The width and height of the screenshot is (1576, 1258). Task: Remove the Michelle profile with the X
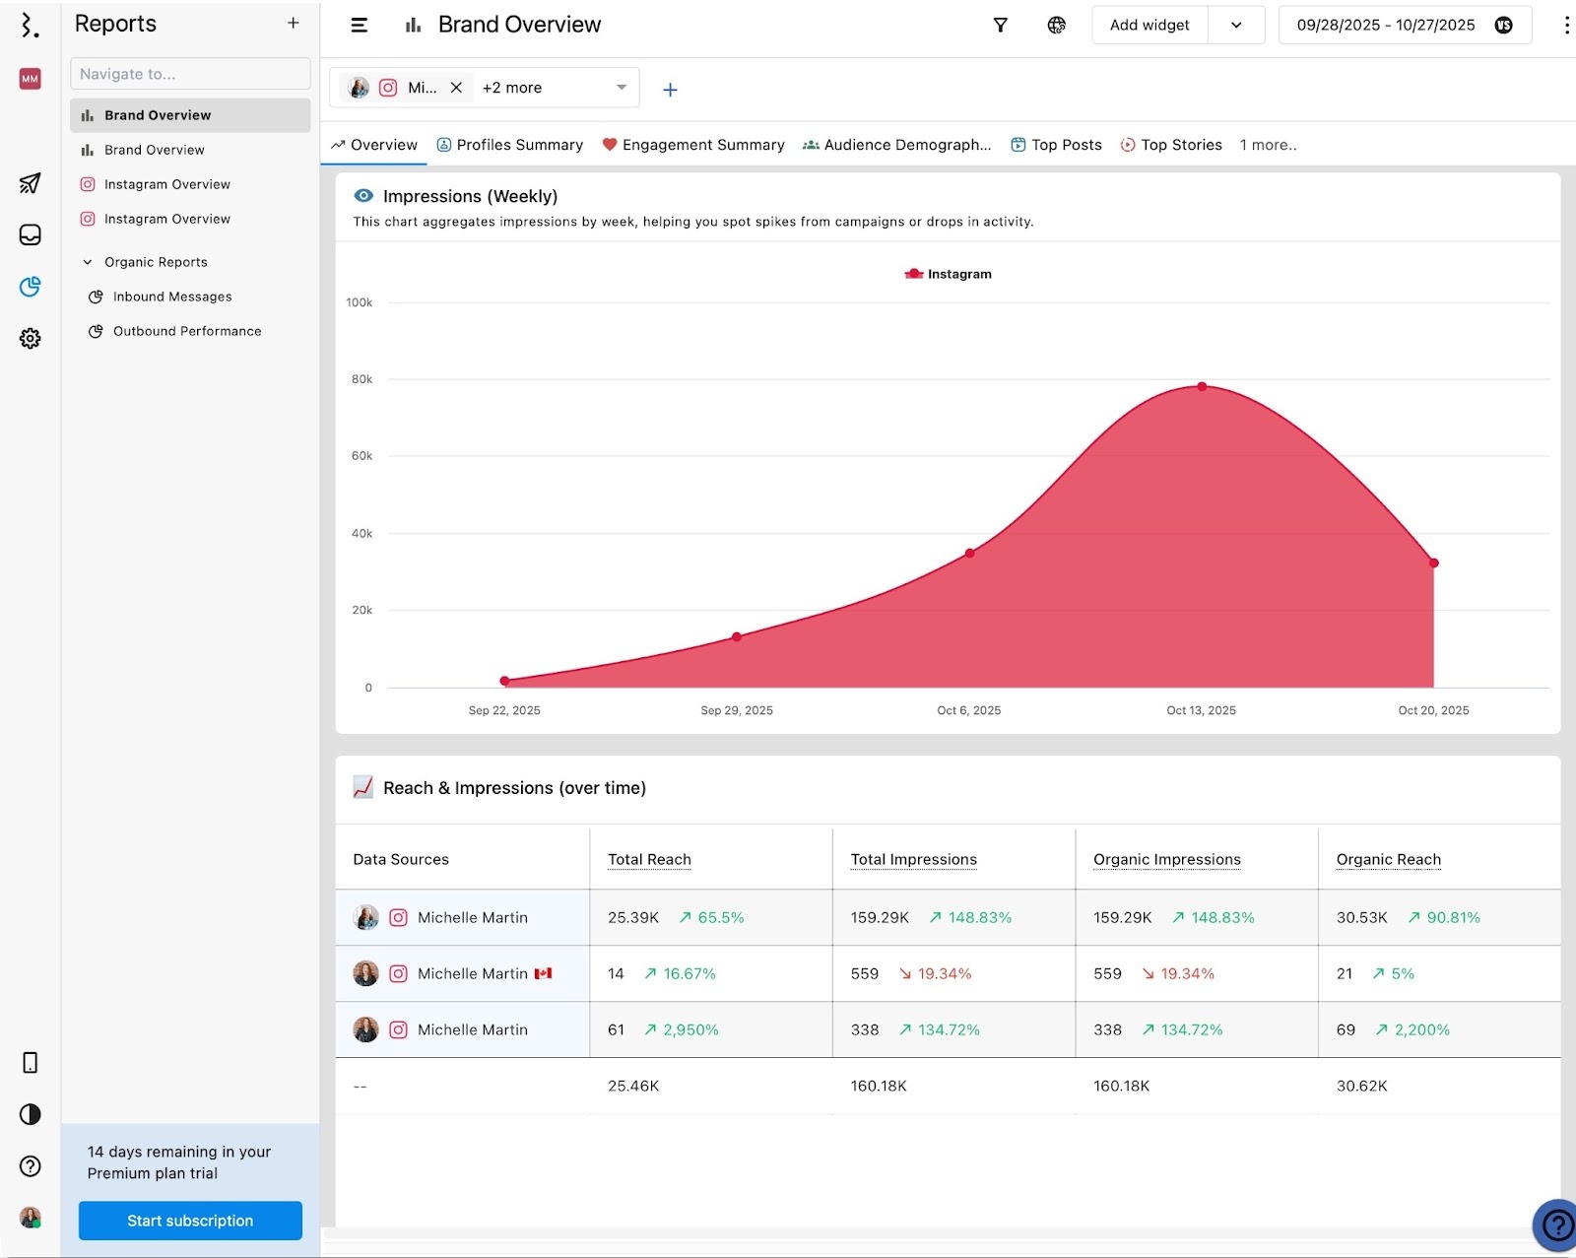pos(456,88)
